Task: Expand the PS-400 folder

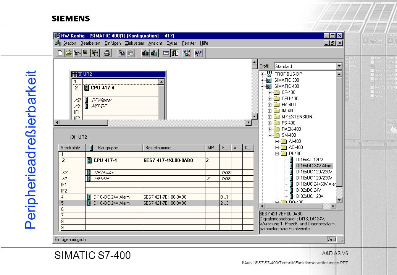Action: click(x=270, y=123)
